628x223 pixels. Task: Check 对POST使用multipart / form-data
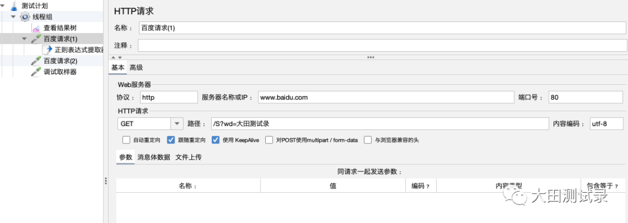(x=269, y=140)
